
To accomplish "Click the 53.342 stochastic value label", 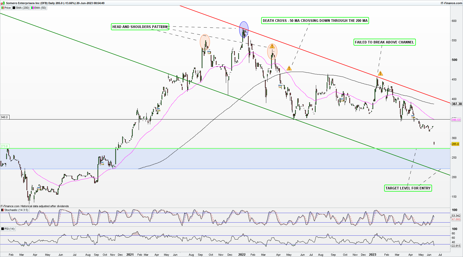I will [456, 216].
